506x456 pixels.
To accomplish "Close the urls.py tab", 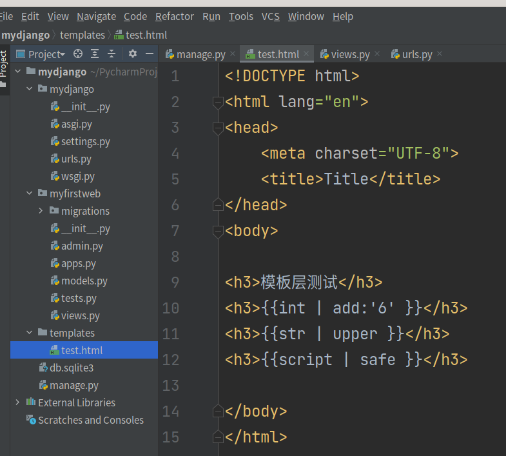I will point(440,54).
